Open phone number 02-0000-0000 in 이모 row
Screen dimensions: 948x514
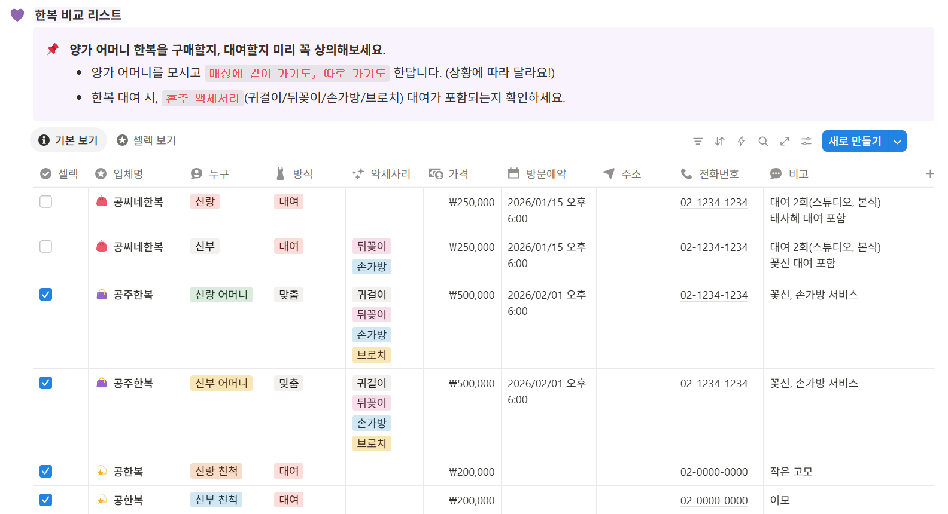click(714, 501)
